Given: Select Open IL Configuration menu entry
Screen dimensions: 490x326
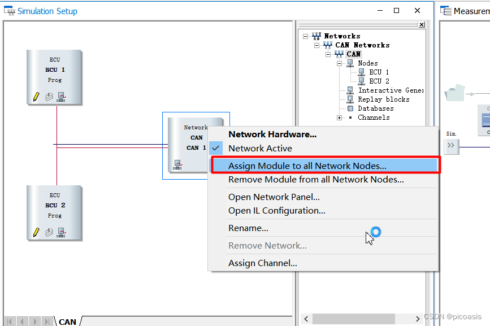Looking at the screenshot, I should (x=324, y=211).
